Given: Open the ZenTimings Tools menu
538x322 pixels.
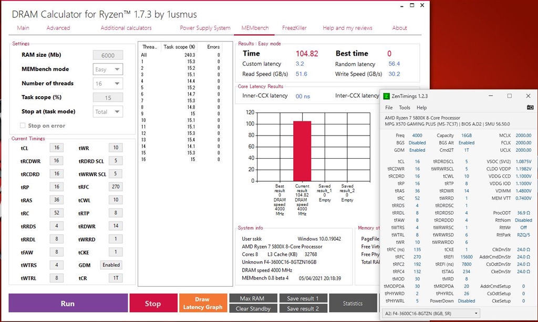Looking at the screenshot, I should pyautogui.click(x=405, y=107).
